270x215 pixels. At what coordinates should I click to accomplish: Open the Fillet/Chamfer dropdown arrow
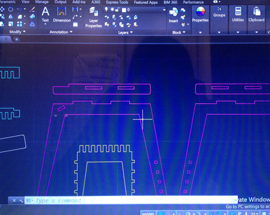(x=25, y=17)
